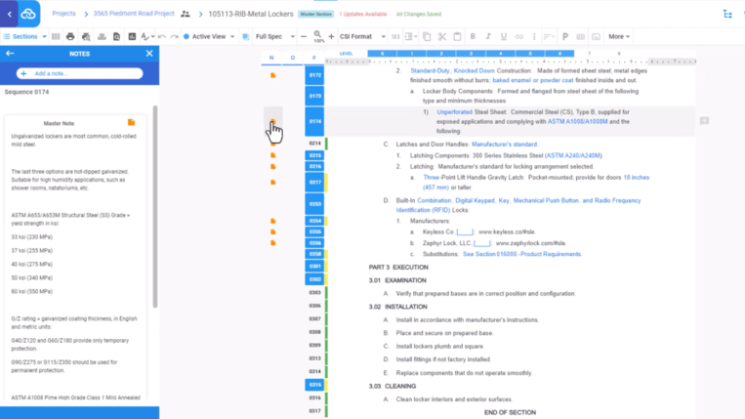Open the vertical ellipsis options
The height and width of the screenshot is (419, 745).
click(534, 36)
